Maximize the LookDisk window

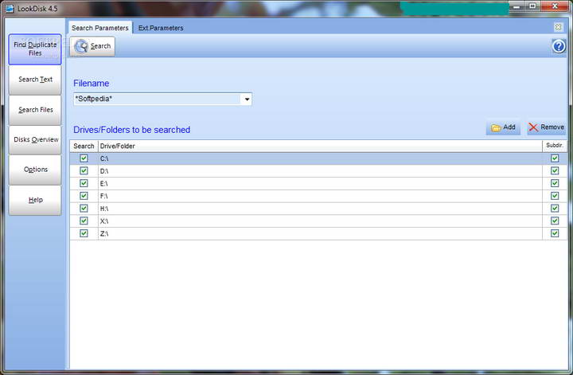coord(532,6)
